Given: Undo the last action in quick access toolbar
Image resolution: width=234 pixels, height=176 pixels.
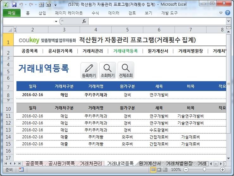Looking at the screenshot, I should tap(21, 5).
